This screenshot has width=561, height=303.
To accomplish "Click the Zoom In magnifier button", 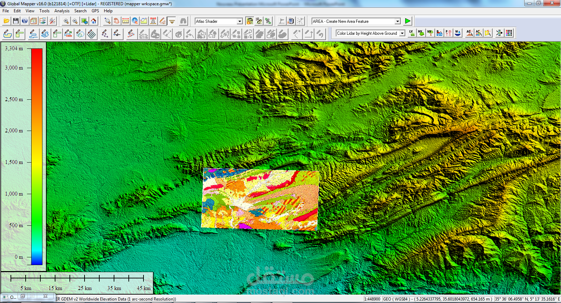I will click(x=66, y=21).
